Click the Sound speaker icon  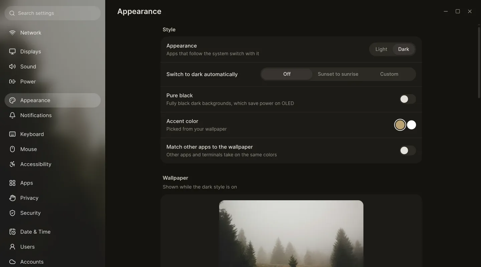(x=12, y=66)
